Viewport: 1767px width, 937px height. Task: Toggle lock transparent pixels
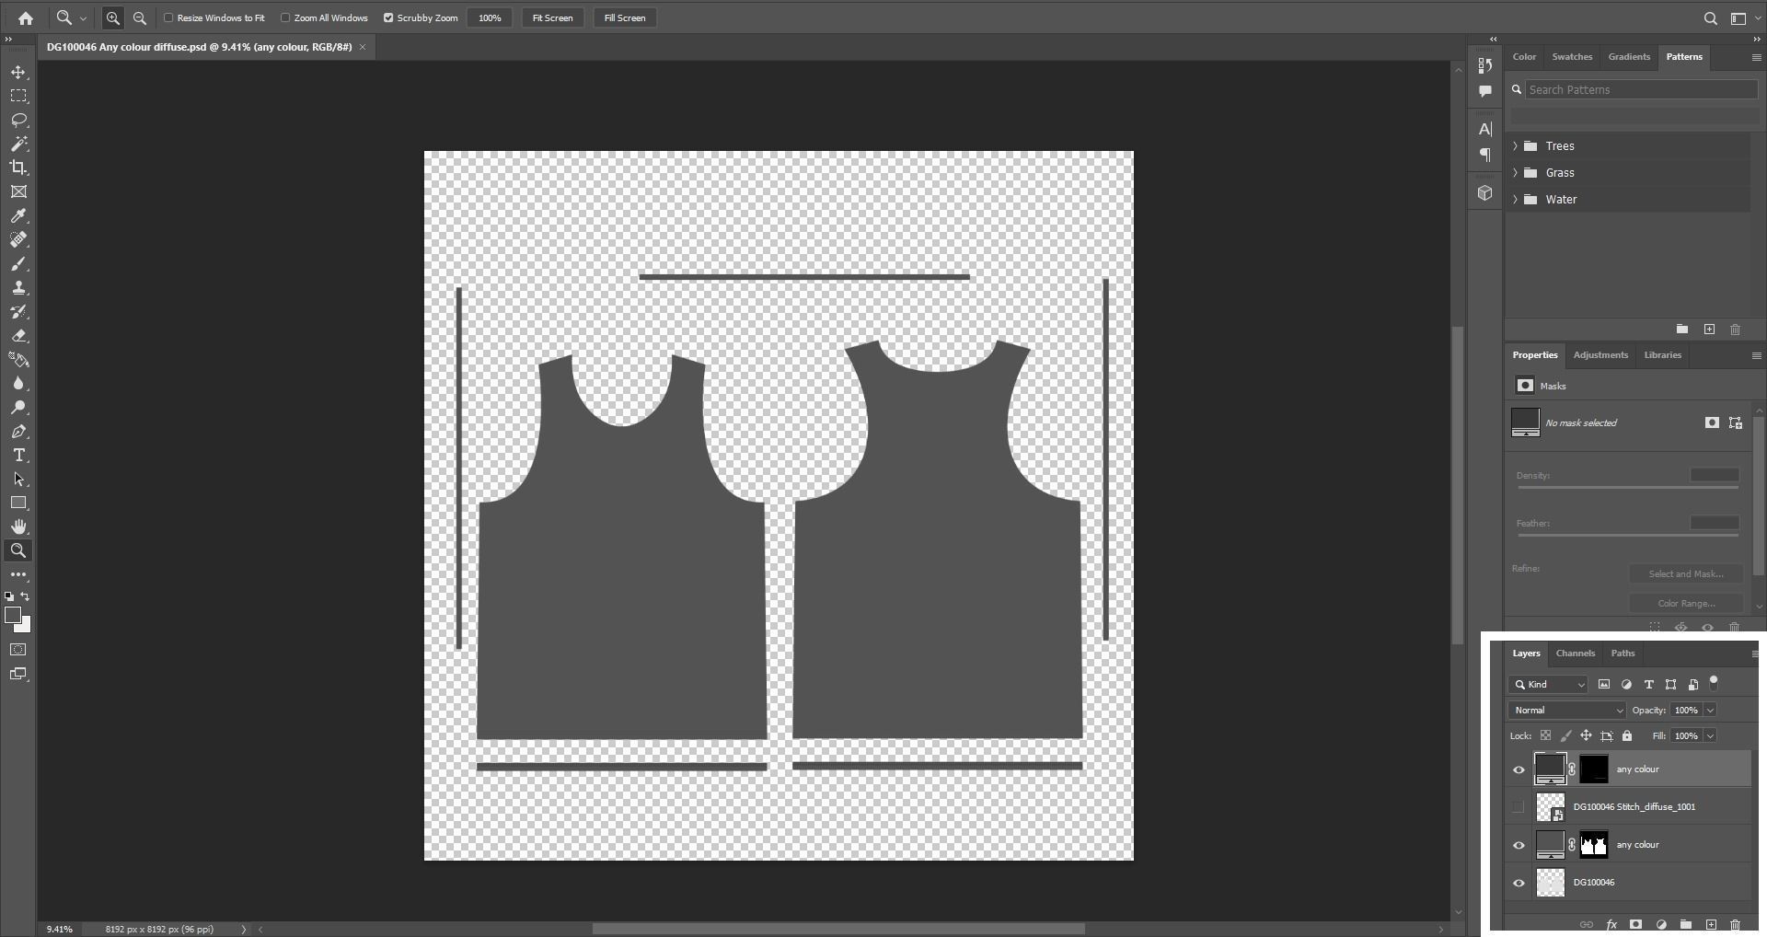[x=1545, y=735]
